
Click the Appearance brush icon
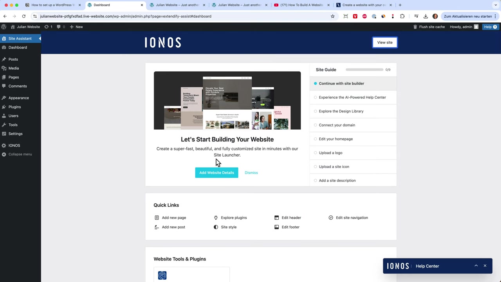coord(4,98)
